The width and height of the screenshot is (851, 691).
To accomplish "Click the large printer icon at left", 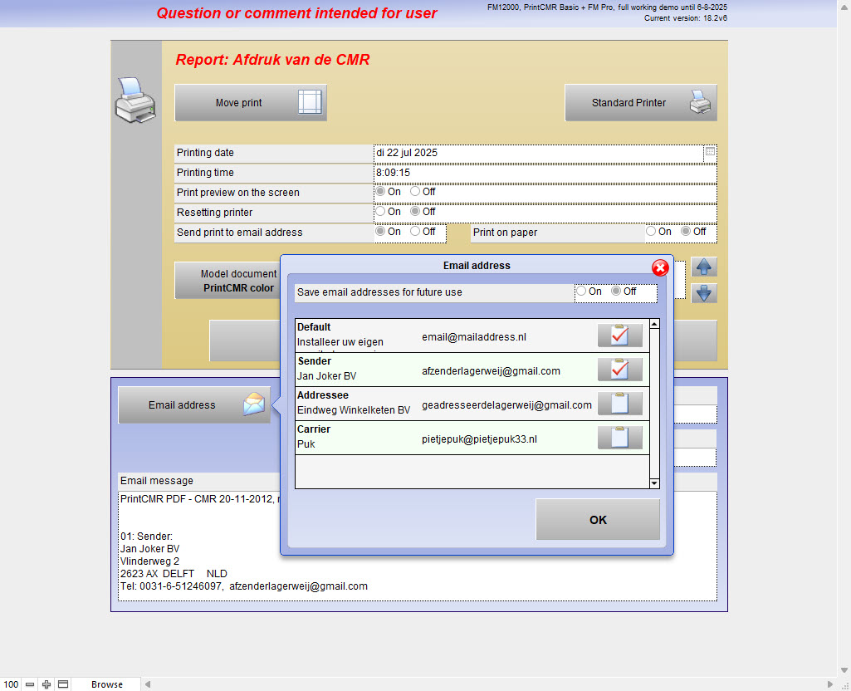I will point(134,100).
